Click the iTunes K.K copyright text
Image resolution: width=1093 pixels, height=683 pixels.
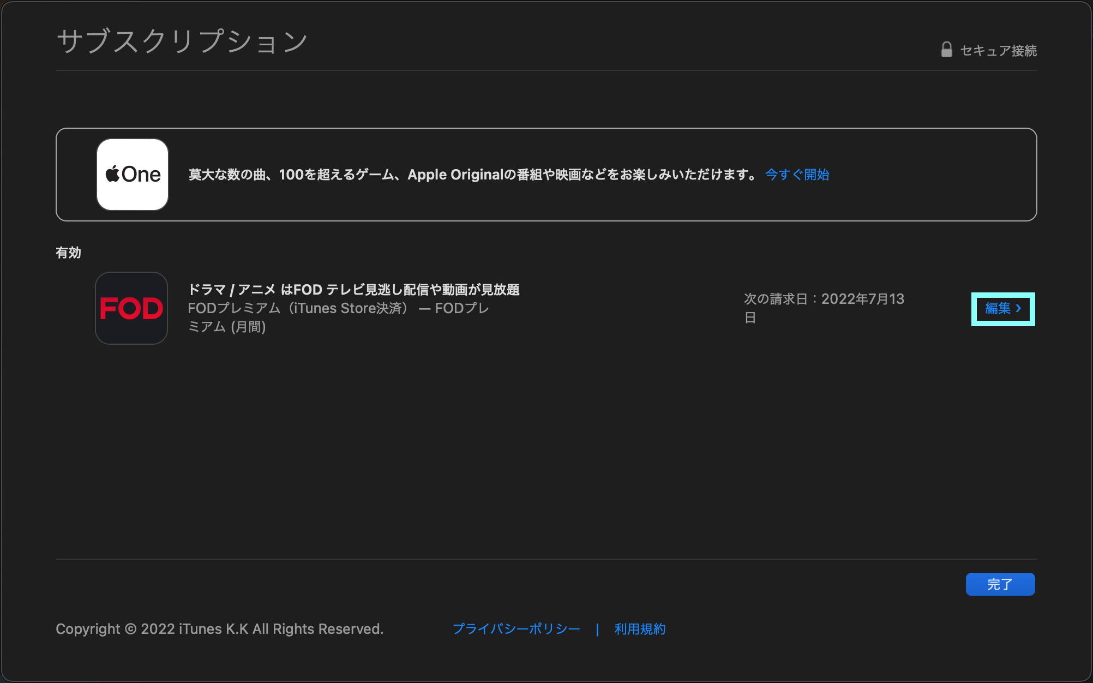[x=220, y=629]
